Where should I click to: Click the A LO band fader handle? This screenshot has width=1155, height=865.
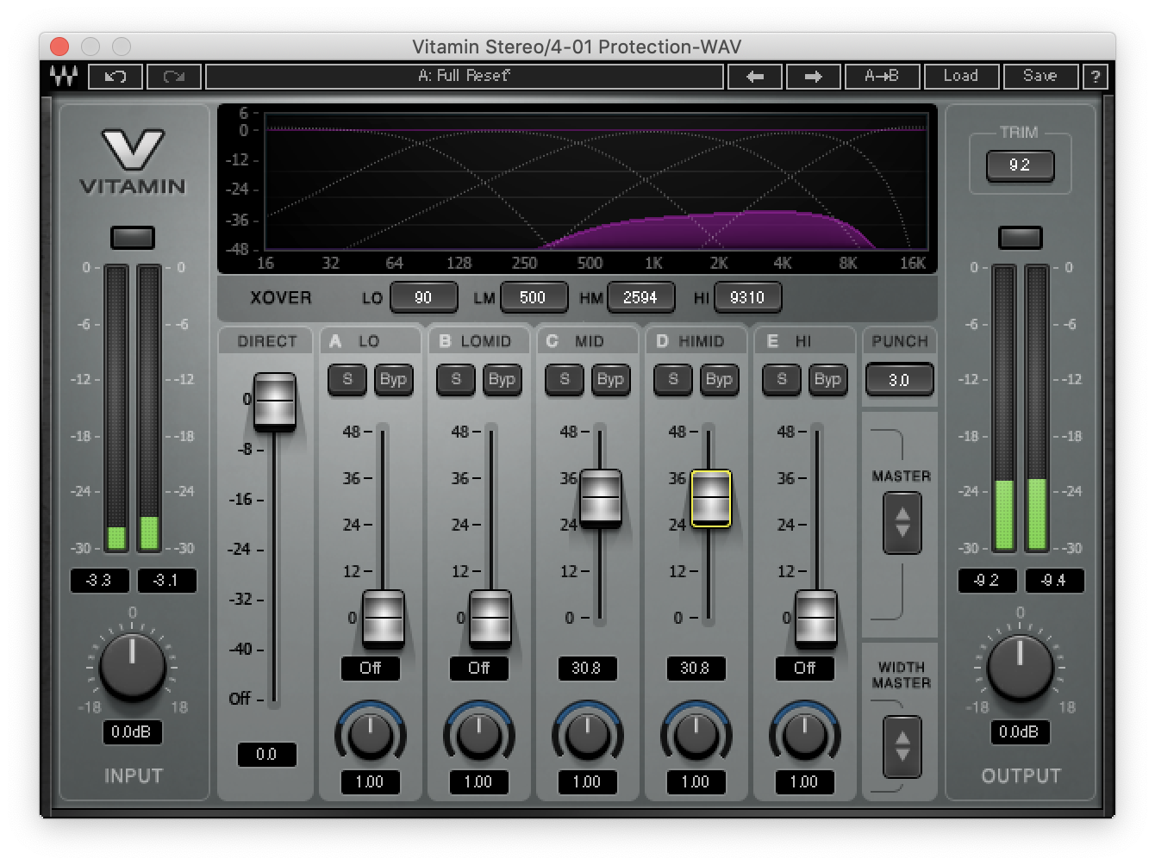(384, 618)
